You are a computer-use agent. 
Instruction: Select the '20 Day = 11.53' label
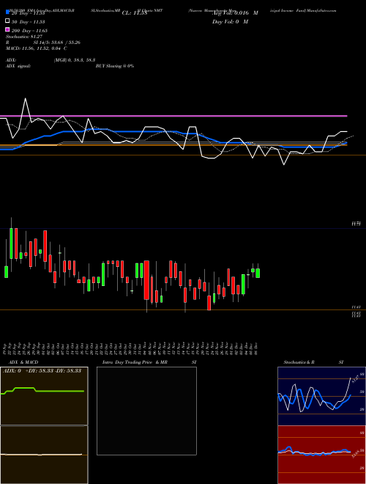(x=29, y=13)
